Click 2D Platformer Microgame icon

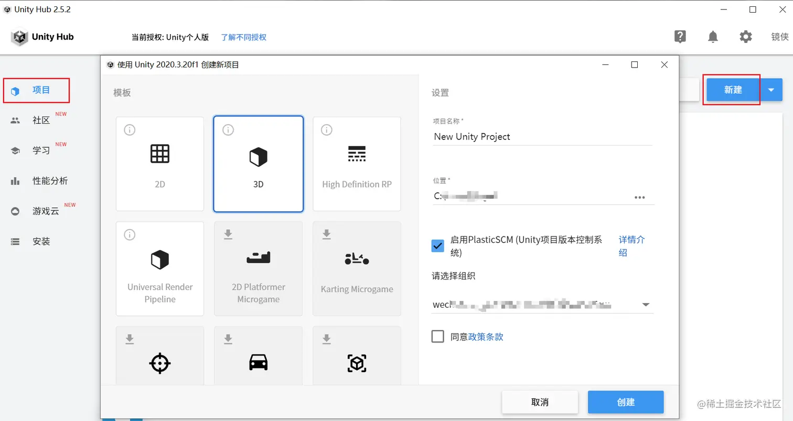pyautogui.click(x=258, y=257)
